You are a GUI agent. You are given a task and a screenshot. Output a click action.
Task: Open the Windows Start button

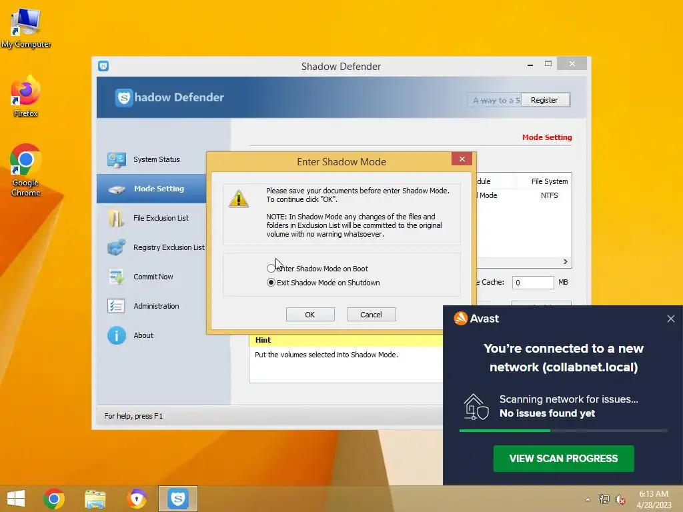[x=16, y=499]
